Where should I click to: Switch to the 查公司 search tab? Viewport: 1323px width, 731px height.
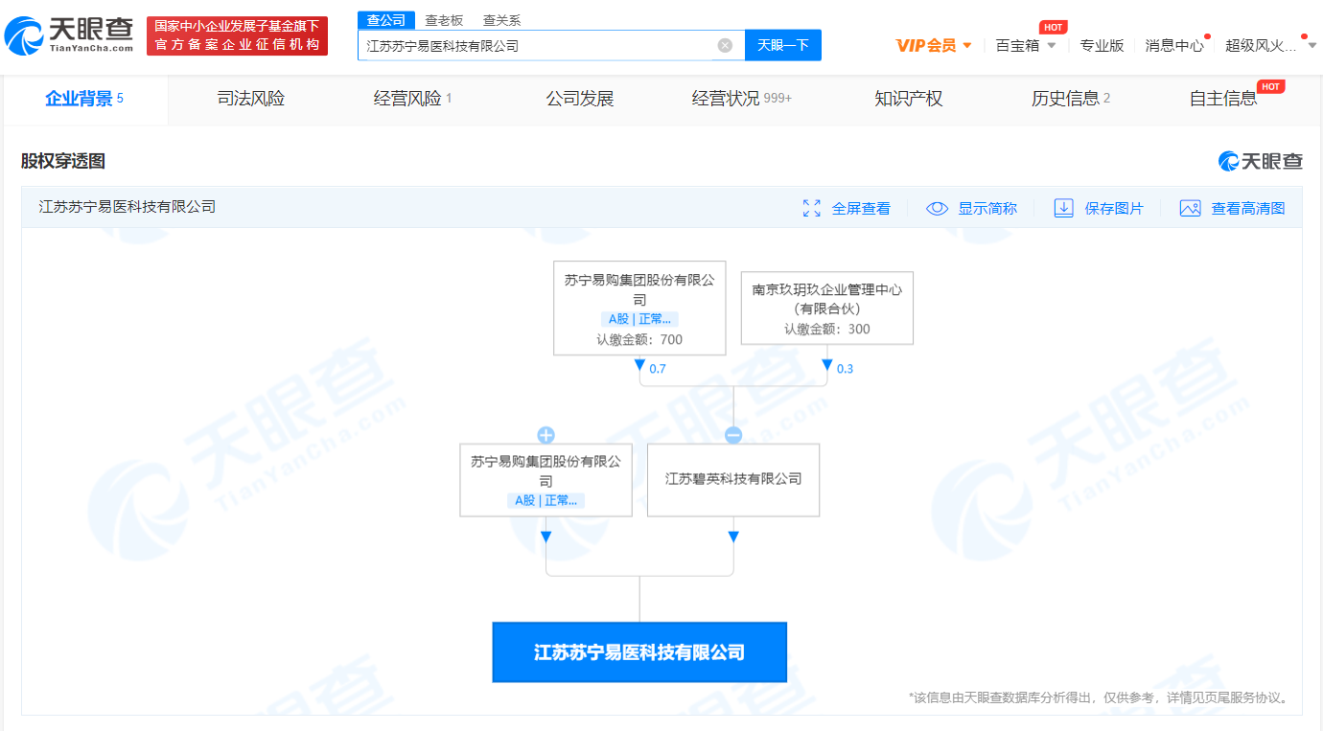click(386, 20)
